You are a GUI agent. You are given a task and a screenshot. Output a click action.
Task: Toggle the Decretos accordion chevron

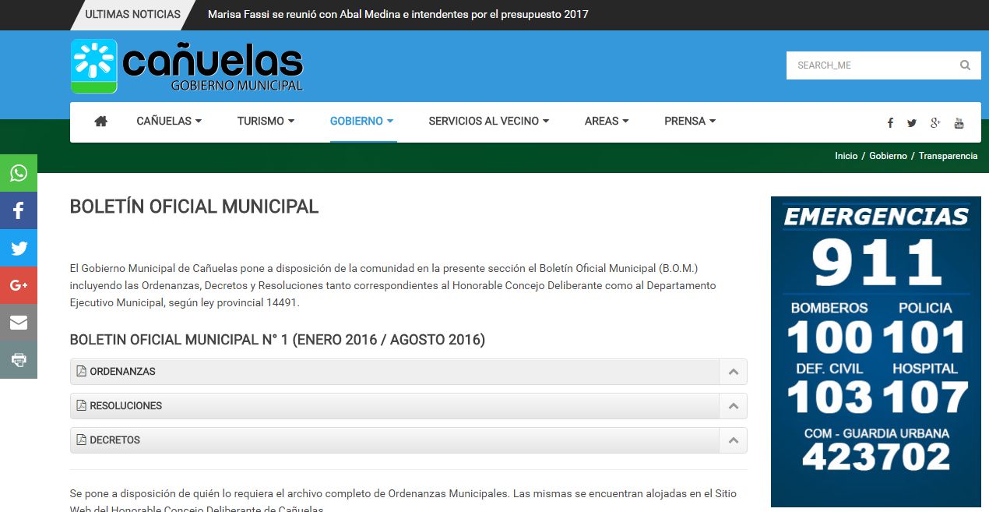pyautogui.click(x=733, y=440)
